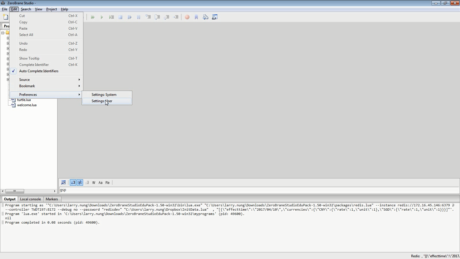Viewport: 460px width, 259px height.
Task: Click the arrow-to-lines debug toolbar icon
Action: (176, 17)
